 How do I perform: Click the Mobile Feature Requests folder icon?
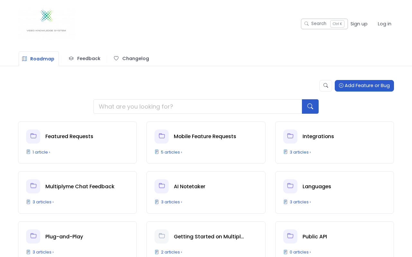point(162,136)
